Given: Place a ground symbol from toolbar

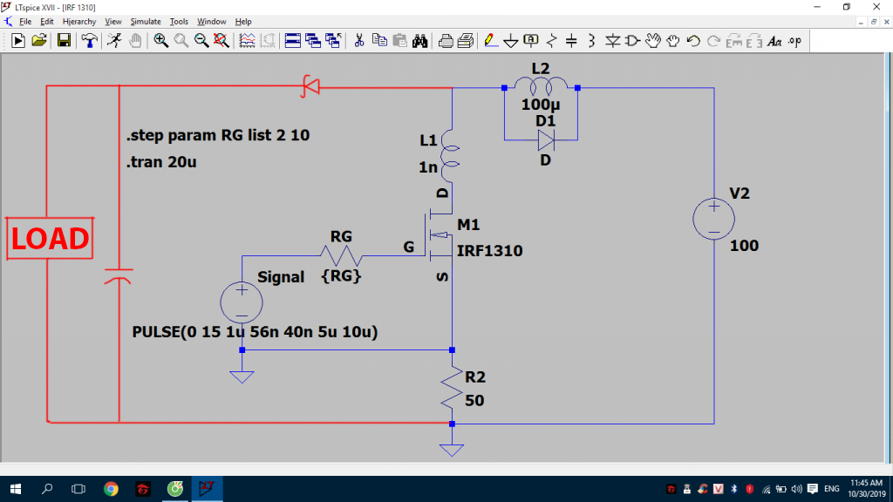Looking at the screenshot, I should (511, 40).
